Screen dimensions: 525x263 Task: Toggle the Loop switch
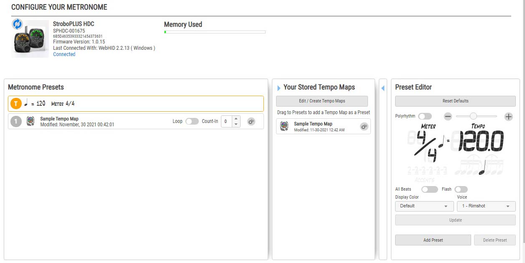pos(192,121)
